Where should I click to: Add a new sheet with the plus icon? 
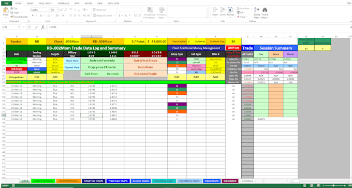(263, 181)
